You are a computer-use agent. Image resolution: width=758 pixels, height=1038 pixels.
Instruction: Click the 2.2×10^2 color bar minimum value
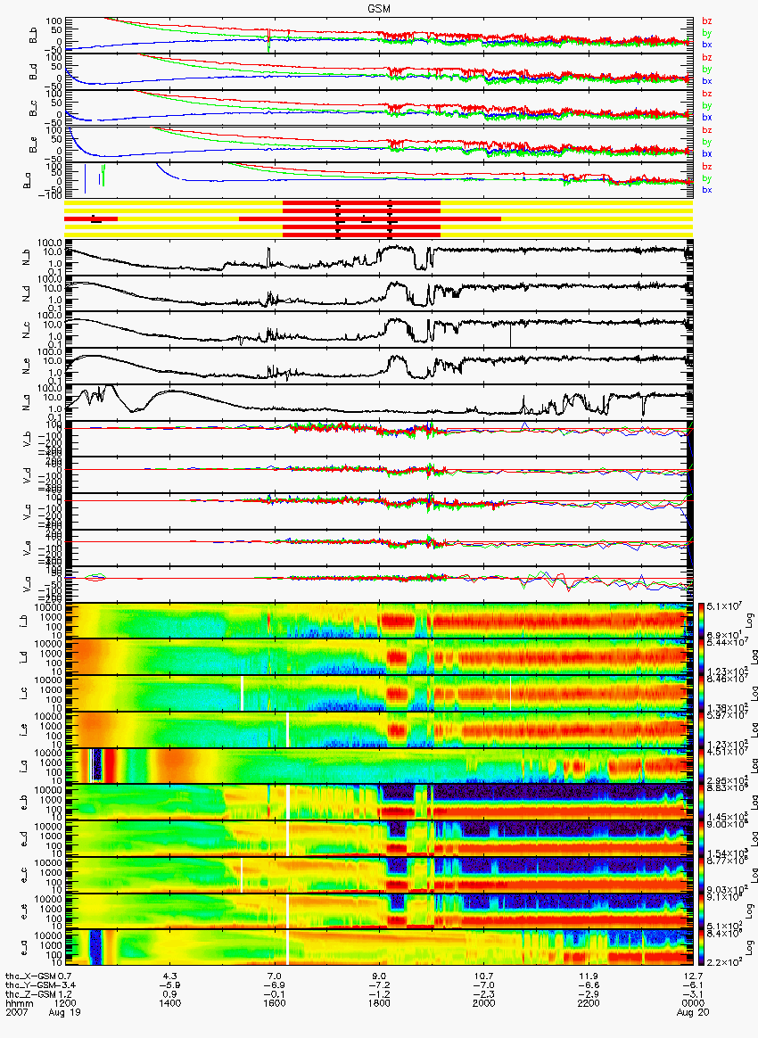(722, 961)
